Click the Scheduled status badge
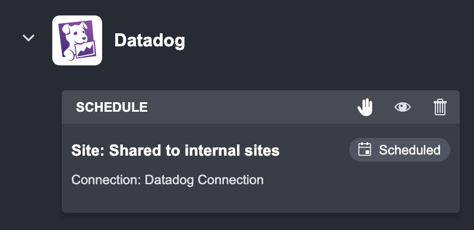 click(x=400, y=150)
